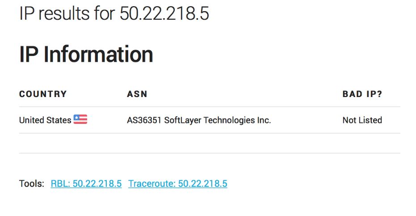Viewport: 416px width, 216px height.
Task: Click the SoftLayer Technologies Inc. name
Action: coord(218,120)
